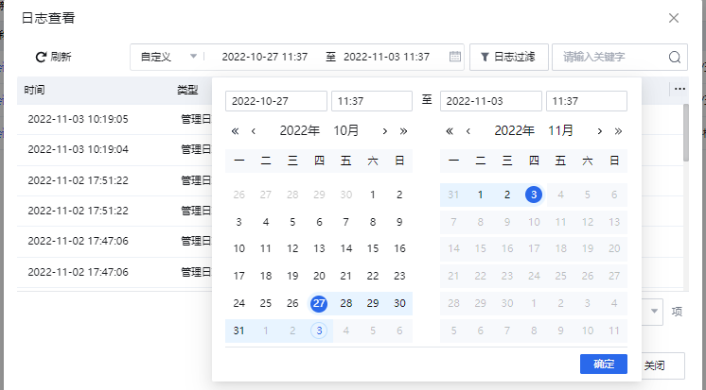706x390 pixels.
Task: Close the 日志查看 dialog with X
Action: pos(674,18)
